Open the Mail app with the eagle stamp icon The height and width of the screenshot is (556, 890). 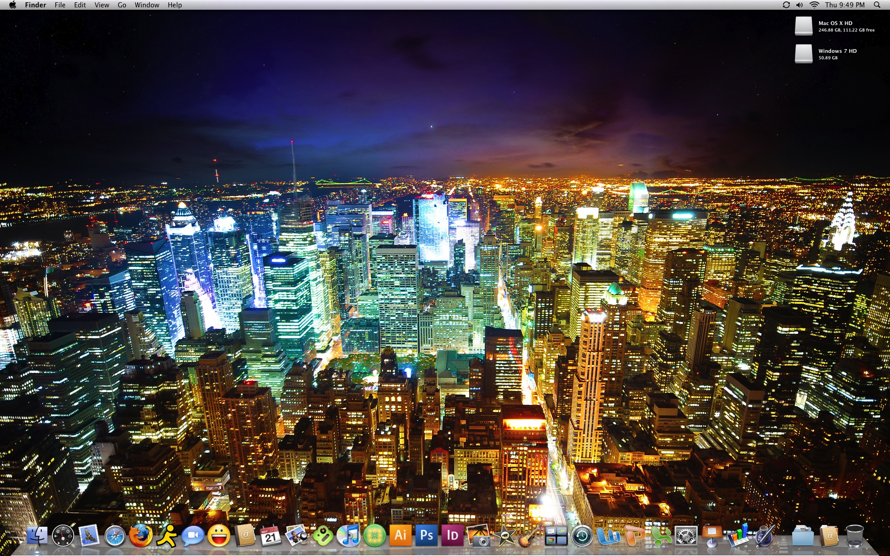click(89, 536)
